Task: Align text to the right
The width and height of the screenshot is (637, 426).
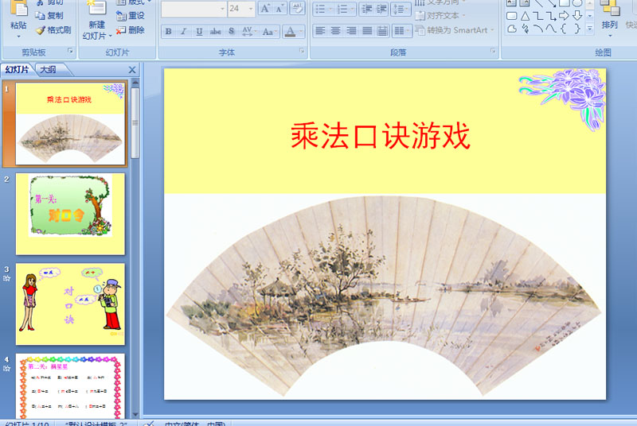Action: (351, 31)
